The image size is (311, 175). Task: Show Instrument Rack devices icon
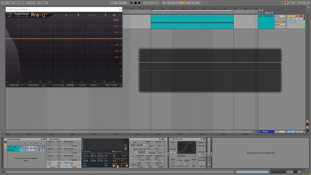[5, 148]
